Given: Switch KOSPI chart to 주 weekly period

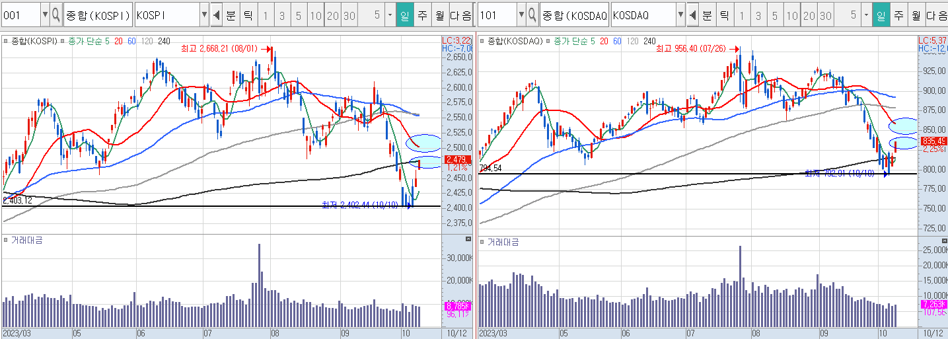Looking at the screenshot, I should (x=421, y=15).
